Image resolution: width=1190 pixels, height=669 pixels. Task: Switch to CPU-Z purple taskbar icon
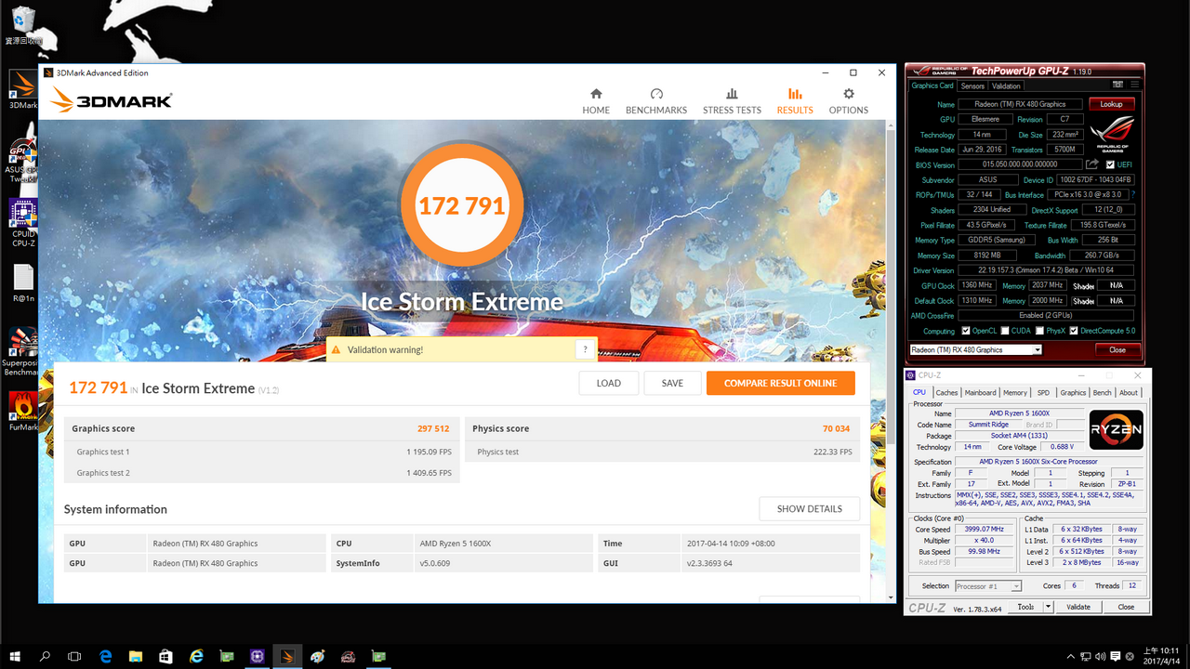pos(258,656)
